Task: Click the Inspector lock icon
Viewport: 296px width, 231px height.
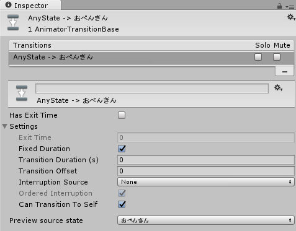Action: [x=279, y=6]
